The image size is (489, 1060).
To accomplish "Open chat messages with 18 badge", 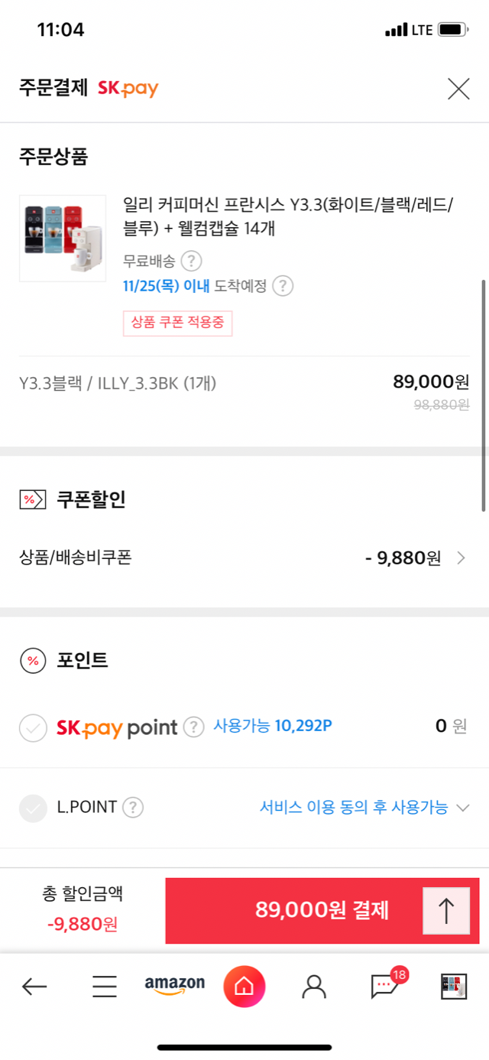I will click(384, 987).
